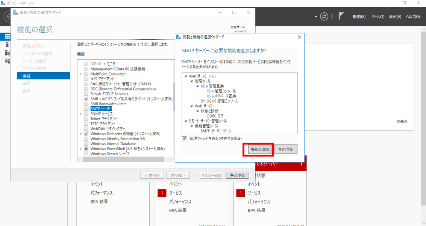Image resolution: width=426 pixels, height=226 pixels.
Task: Check the Windows Internal Database checkbox
Action: click(x=86, y=144)
